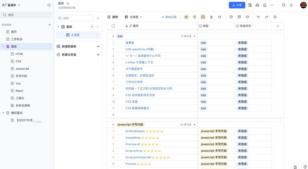Open the notifications bell

[265, 5]
